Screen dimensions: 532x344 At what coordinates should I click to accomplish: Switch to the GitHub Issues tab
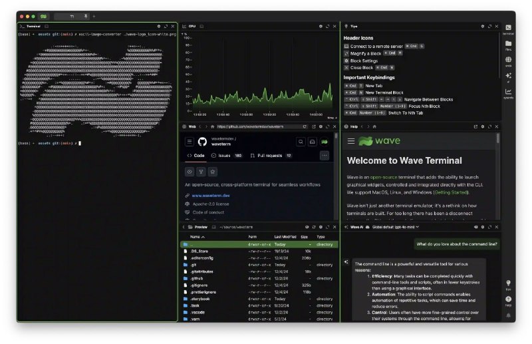227,156
